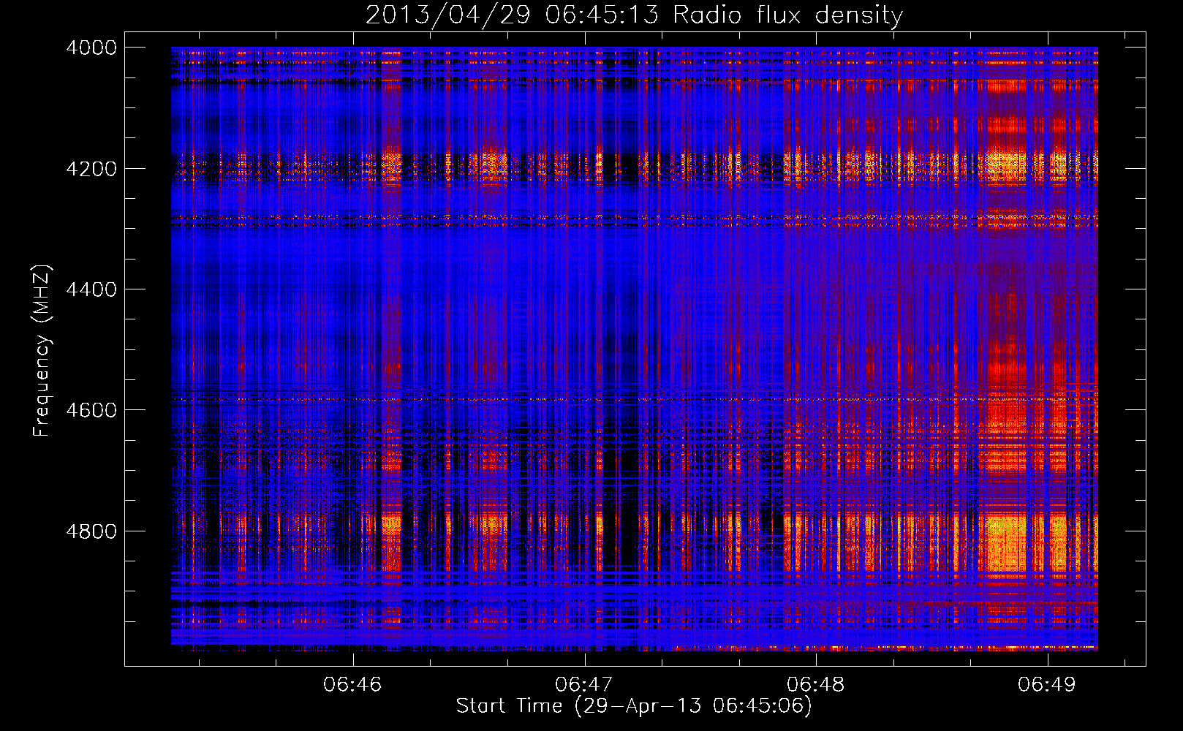Click the 4600 frequency tick label

91,410
